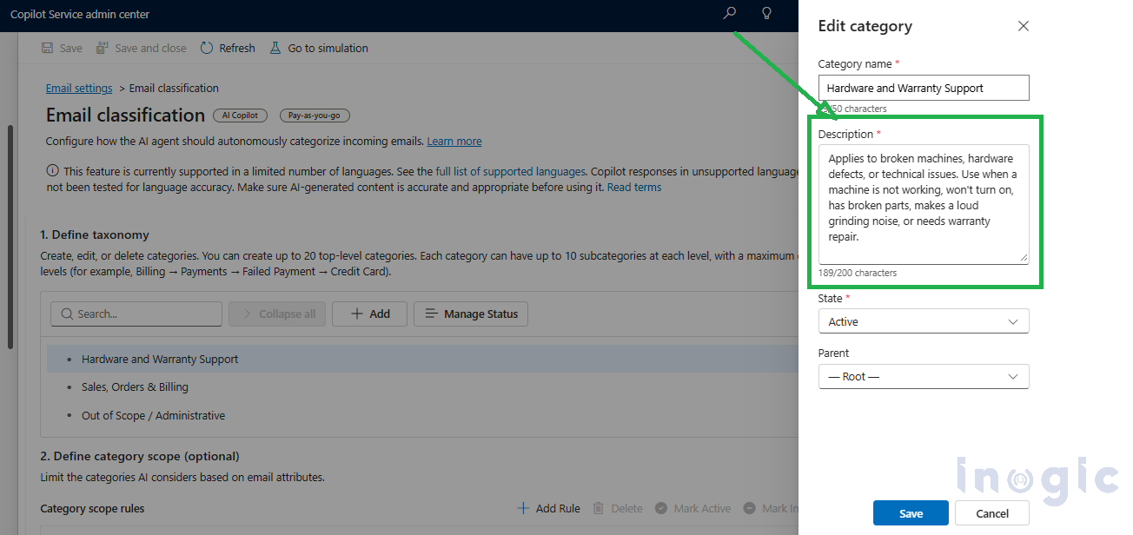Select Hardware and Warranty Support category row
Screen dimensions: 1133x535
(421, 359)
